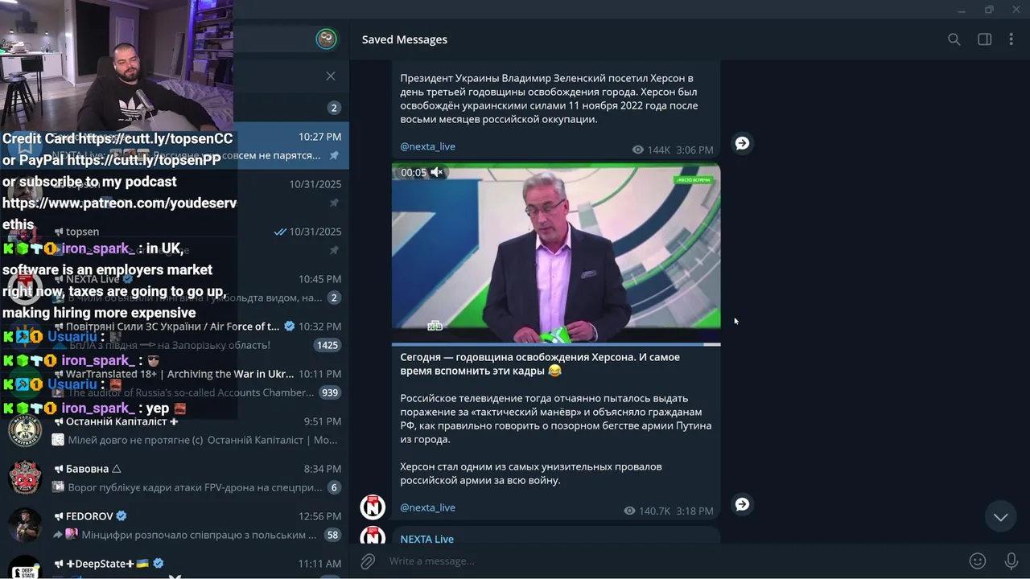Minimize the Telegram window
1030x579 pixels.
pyautogui.click(x=962, y=10)
